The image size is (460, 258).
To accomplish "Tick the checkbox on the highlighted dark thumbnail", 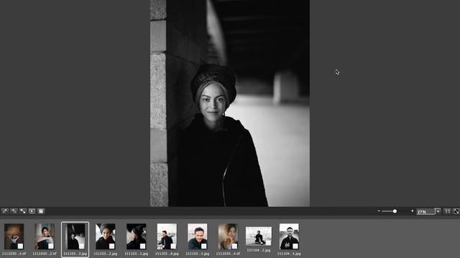I will tap(81, 246).
